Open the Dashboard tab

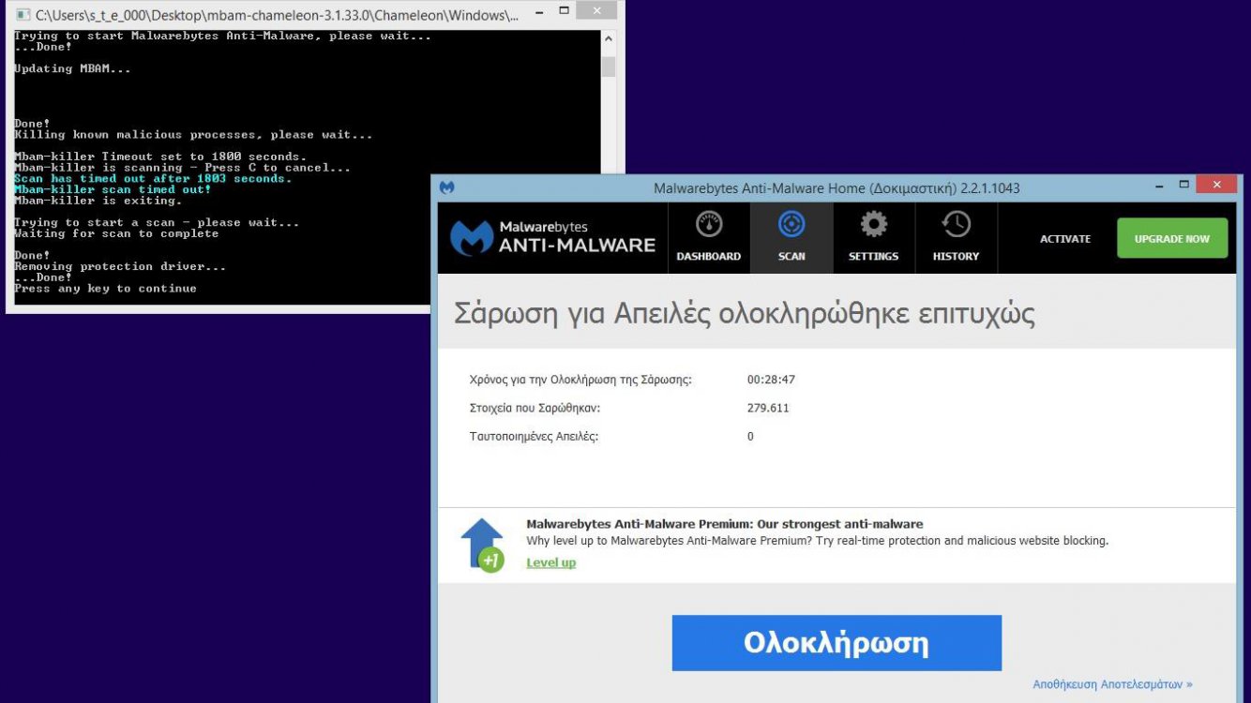click(708, 237)
